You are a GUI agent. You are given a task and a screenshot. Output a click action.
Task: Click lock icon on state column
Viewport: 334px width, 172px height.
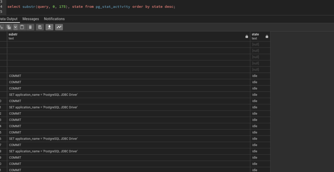(267, 36)
